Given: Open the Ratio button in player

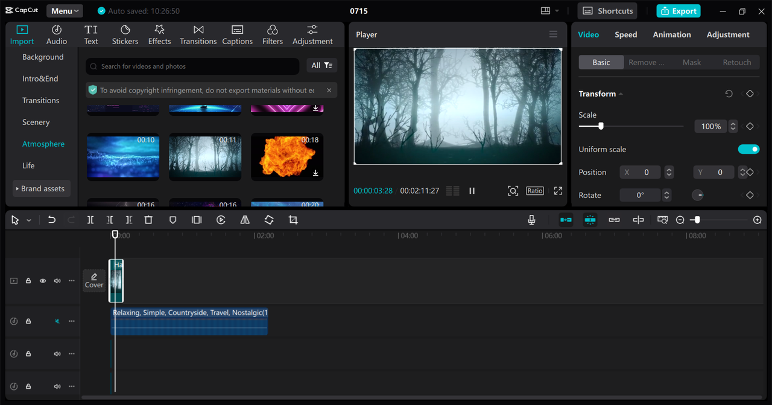Looking at the screenshot, I should coord(535,191).
